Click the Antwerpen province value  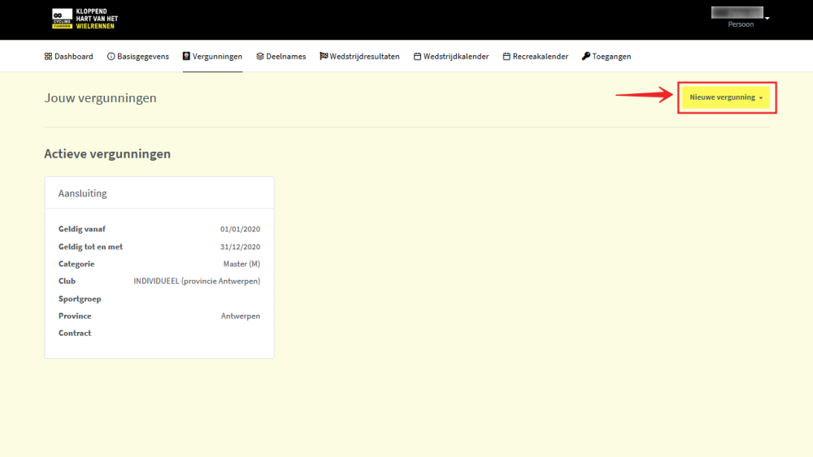coord(241,316)
